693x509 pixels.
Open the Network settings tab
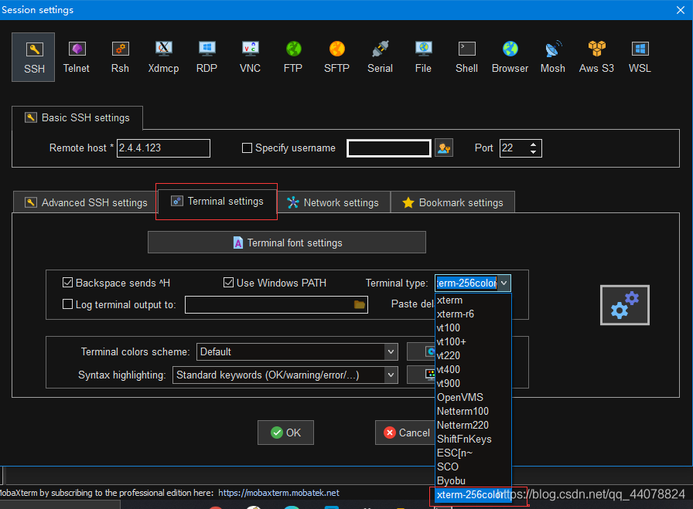pyautogui.click(x=333, y=202)
